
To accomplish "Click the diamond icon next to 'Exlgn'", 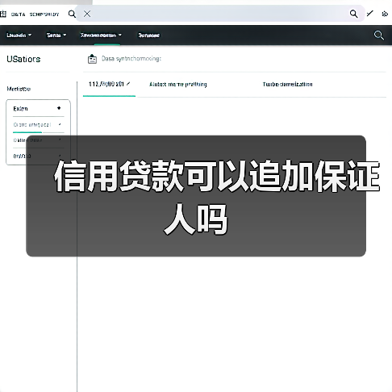I will (59, 108).
